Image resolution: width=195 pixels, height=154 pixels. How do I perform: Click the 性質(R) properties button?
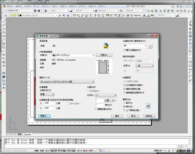tap(104, 55)
